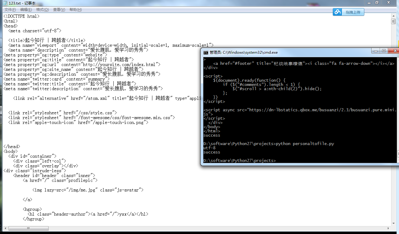Click the Notepad horizontal scrollbar thumb
This screenshot has width=399, height=234.
point(29,228)
